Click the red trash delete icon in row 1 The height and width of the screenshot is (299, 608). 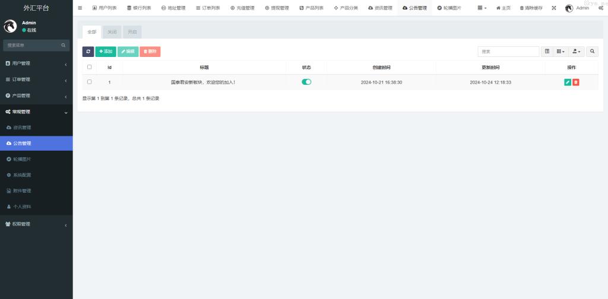[x=576, y=82]
